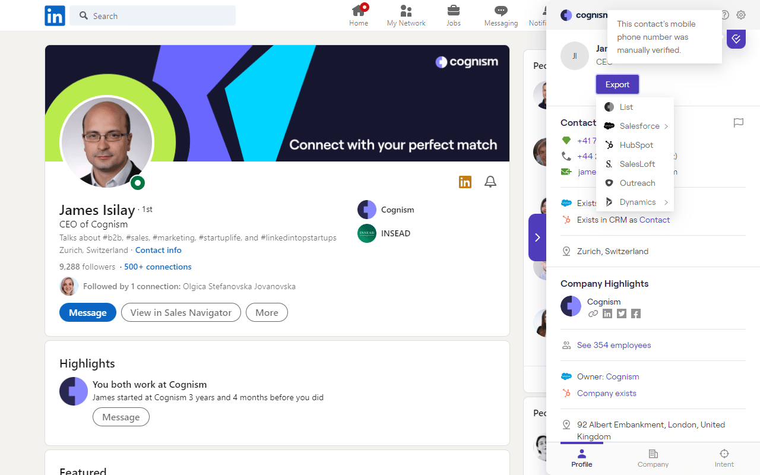Image resolution: width=760 pixels, height=475 pixels.
Task: Expand the Dynamics export submenu
Action: point(638,202)
